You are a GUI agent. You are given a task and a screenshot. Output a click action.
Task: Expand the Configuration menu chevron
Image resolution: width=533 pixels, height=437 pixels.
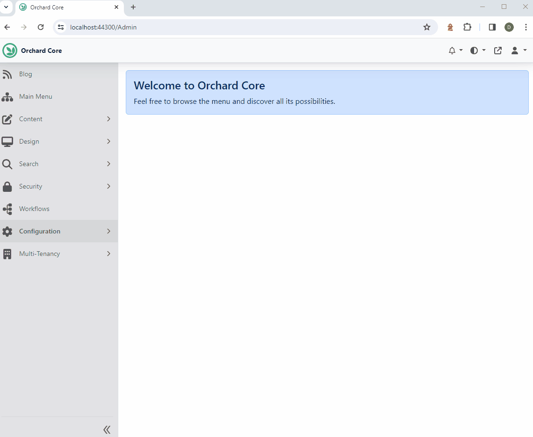[x=109, y=231]
